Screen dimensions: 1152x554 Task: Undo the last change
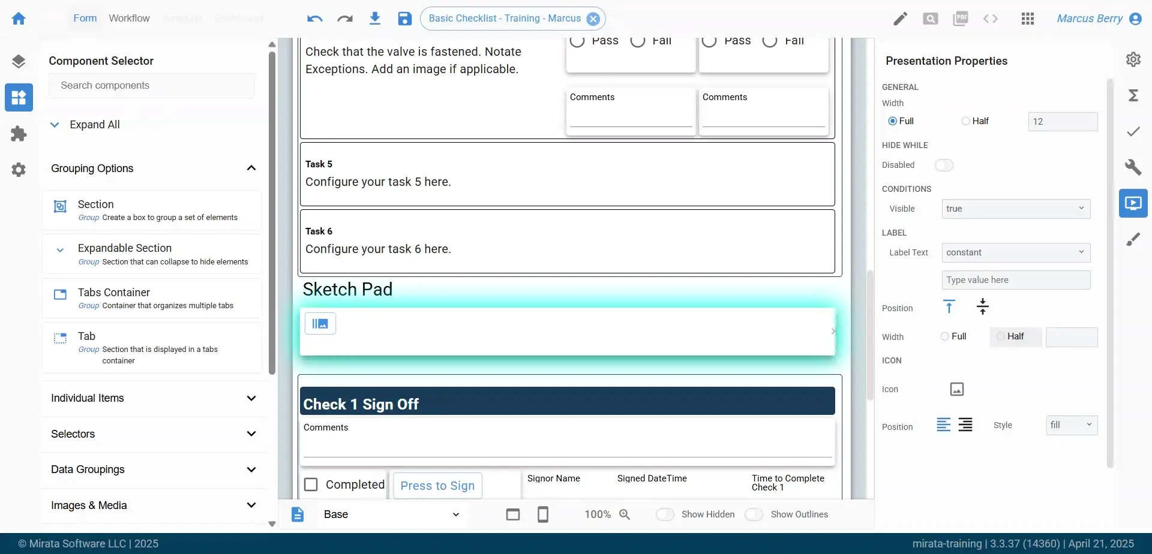tap(314, 19)
